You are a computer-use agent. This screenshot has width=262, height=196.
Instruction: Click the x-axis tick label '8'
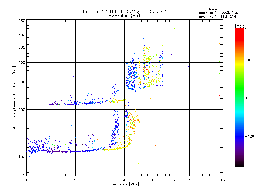pos(174,180)
